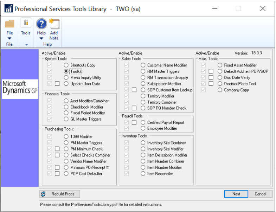This screenshot has width=276, height=212.
Task: Tick the SOP PO Number Check checkbox
Action: click(x=134, y=108)
